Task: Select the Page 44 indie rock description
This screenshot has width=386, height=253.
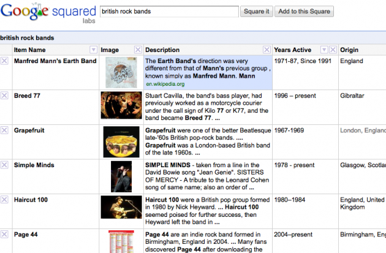Action: pyautogui.click(x=208, y=241)
